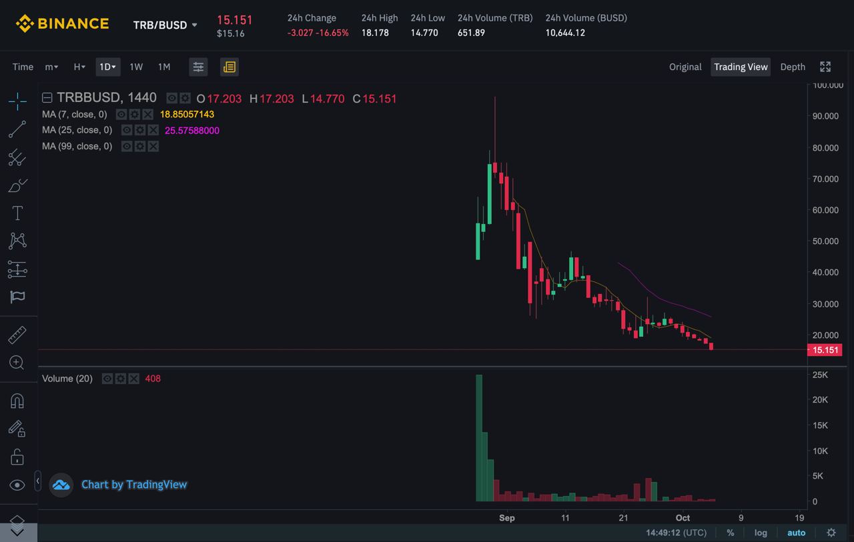The width and height of the screenshot is (854, 542).
Task: Click the 24h Volume (BUSD) value 10,644.12
Action: tap(565, 32)
